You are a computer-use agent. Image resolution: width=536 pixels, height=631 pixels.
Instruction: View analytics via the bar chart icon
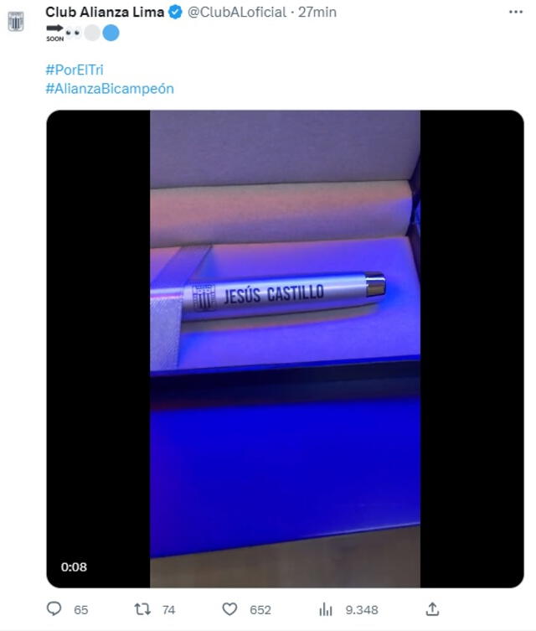click(x=326, y=609)
